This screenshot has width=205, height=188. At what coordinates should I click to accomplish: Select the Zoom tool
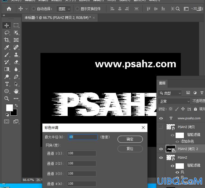7,99
